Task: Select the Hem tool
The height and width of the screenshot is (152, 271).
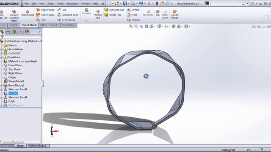Action: (x=41, y=20)
